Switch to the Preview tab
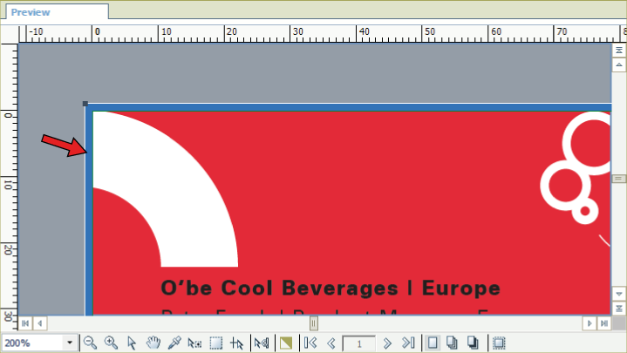This screenshot has width=627, height=353. point(31,12)
